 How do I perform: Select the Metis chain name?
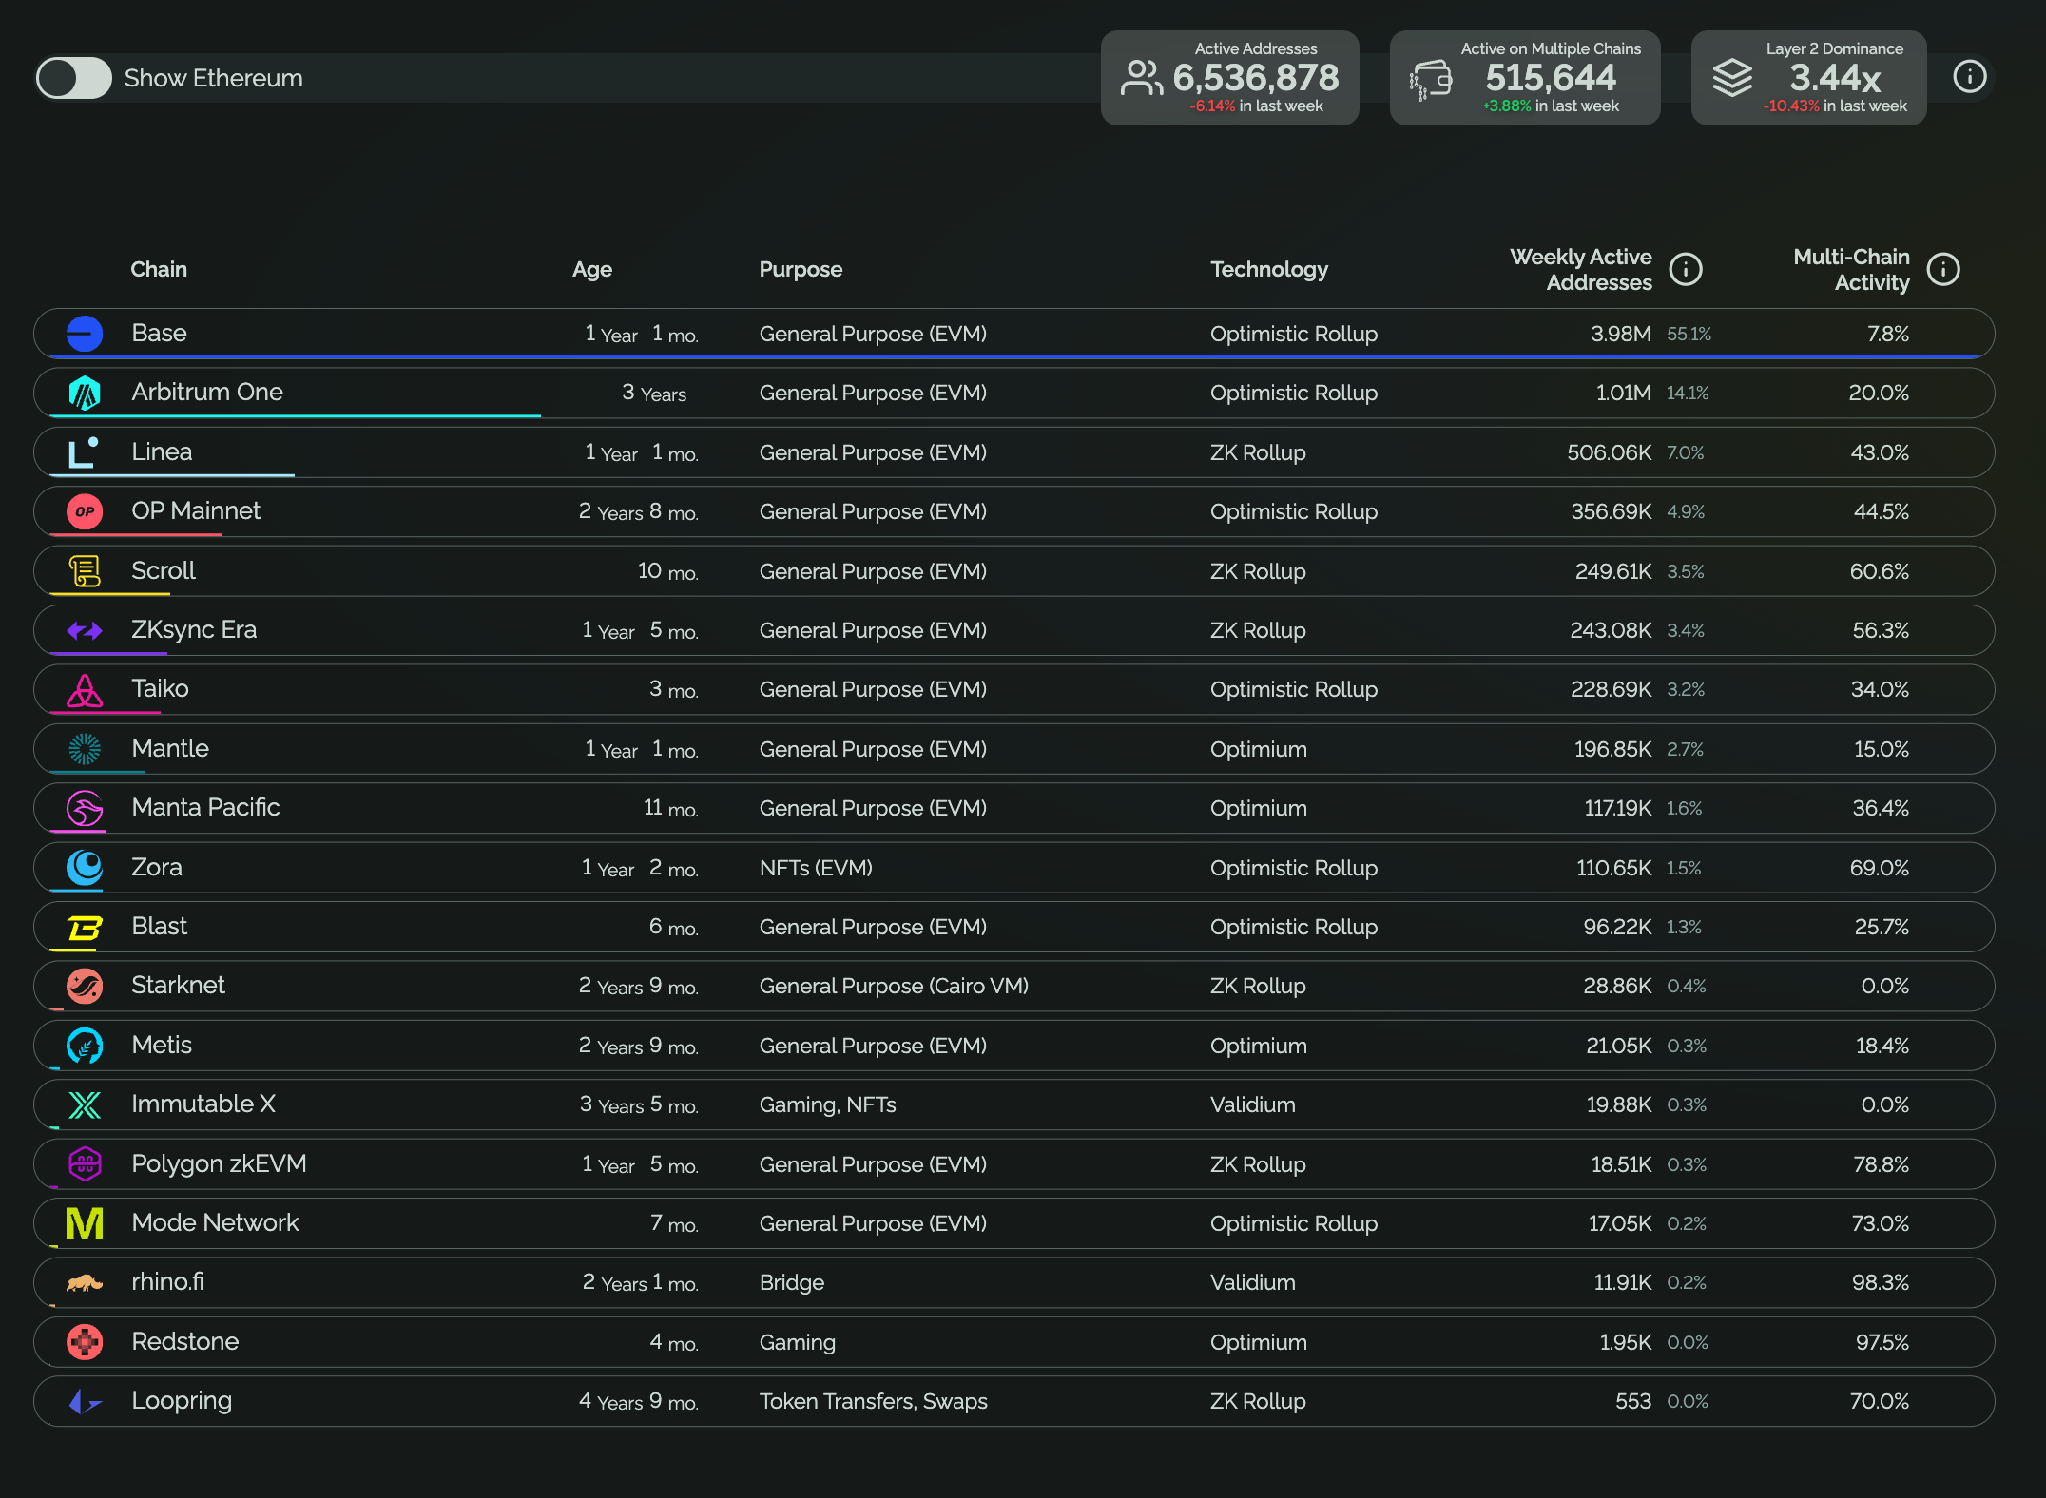162,1045
